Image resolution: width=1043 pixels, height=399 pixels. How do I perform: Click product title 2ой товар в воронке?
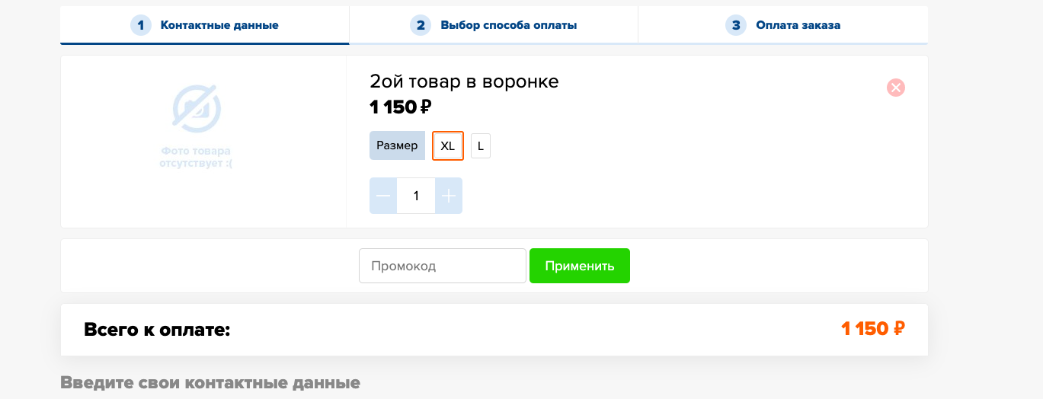point(464,81)
